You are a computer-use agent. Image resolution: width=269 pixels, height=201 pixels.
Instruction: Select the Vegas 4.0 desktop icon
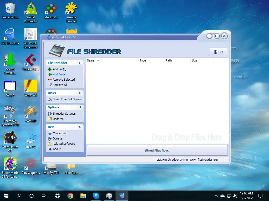(x=31, y=88)
